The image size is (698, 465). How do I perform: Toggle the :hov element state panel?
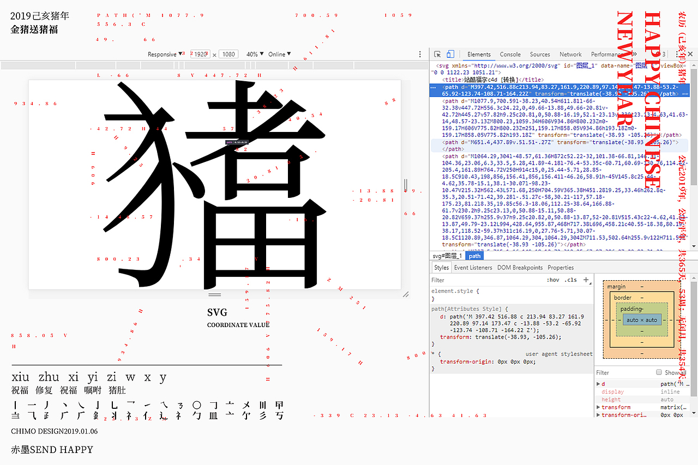553,280
